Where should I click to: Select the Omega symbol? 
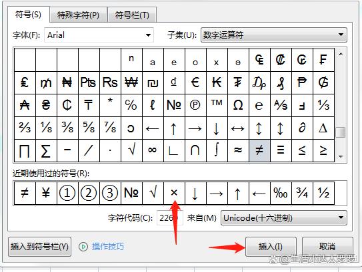click(x=238, y=105)
